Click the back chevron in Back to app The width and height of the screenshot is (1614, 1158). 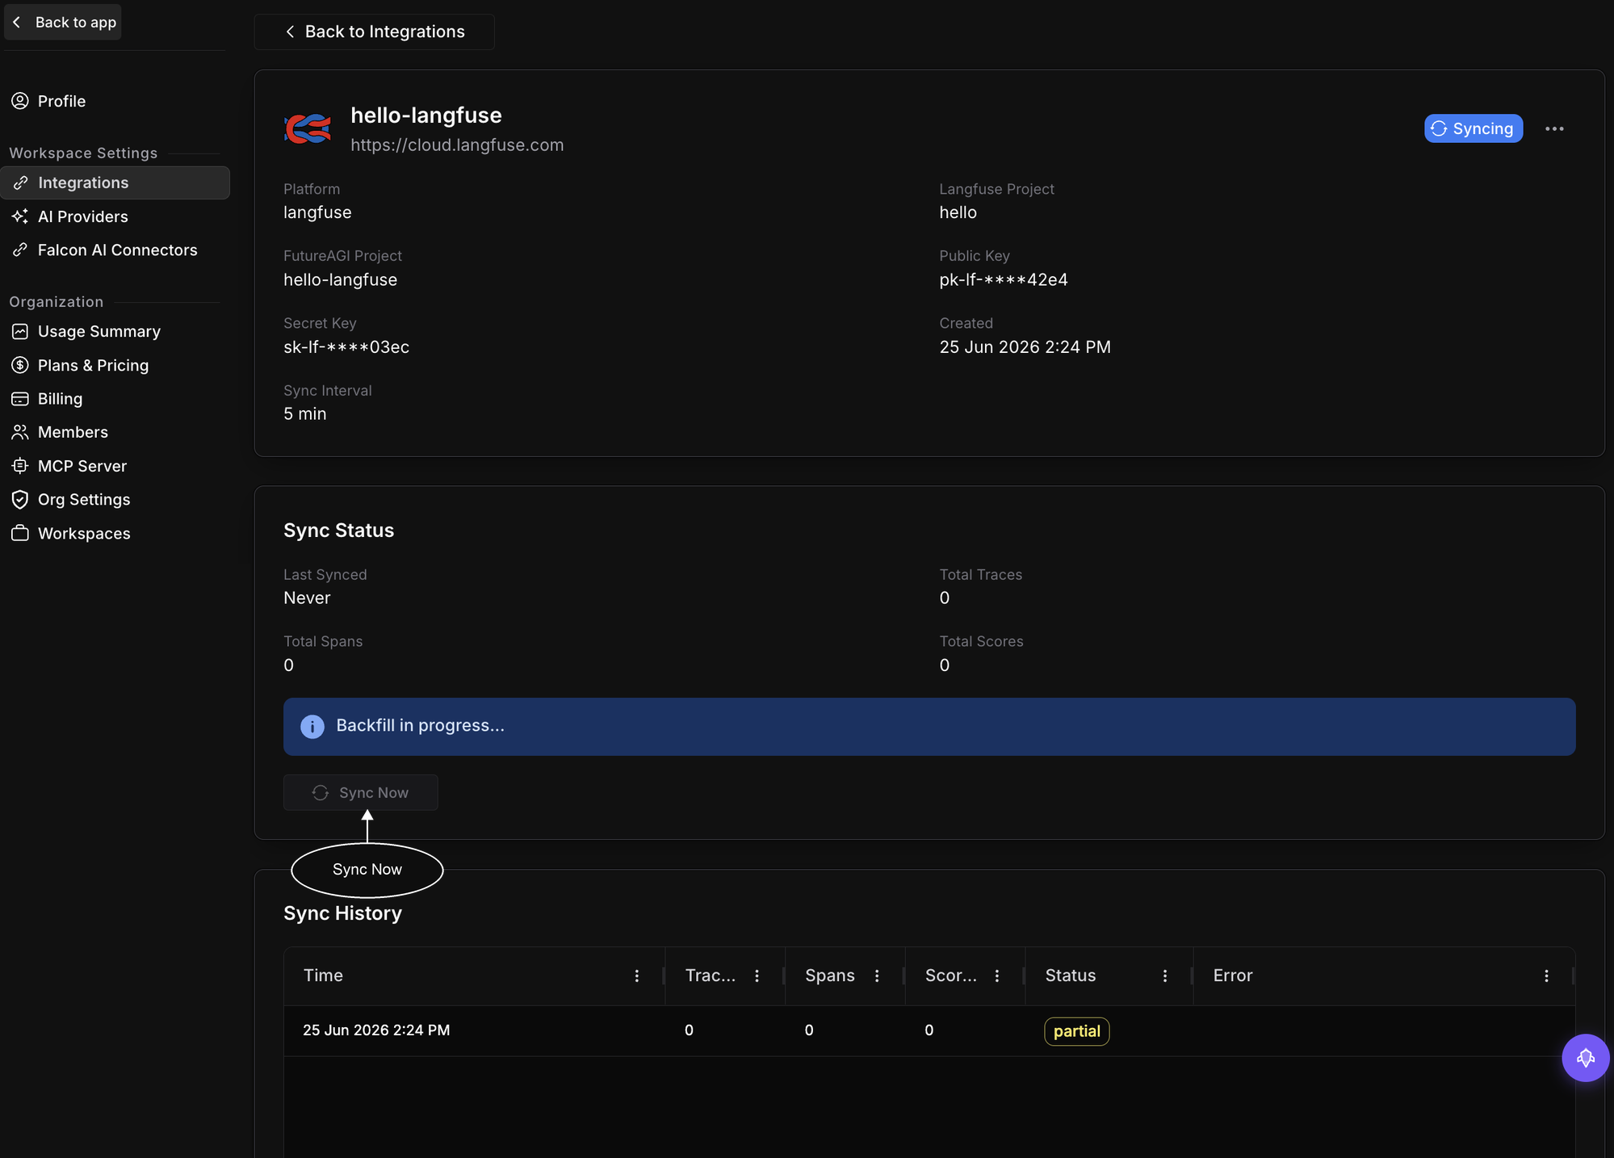click(x=17, y=22)
